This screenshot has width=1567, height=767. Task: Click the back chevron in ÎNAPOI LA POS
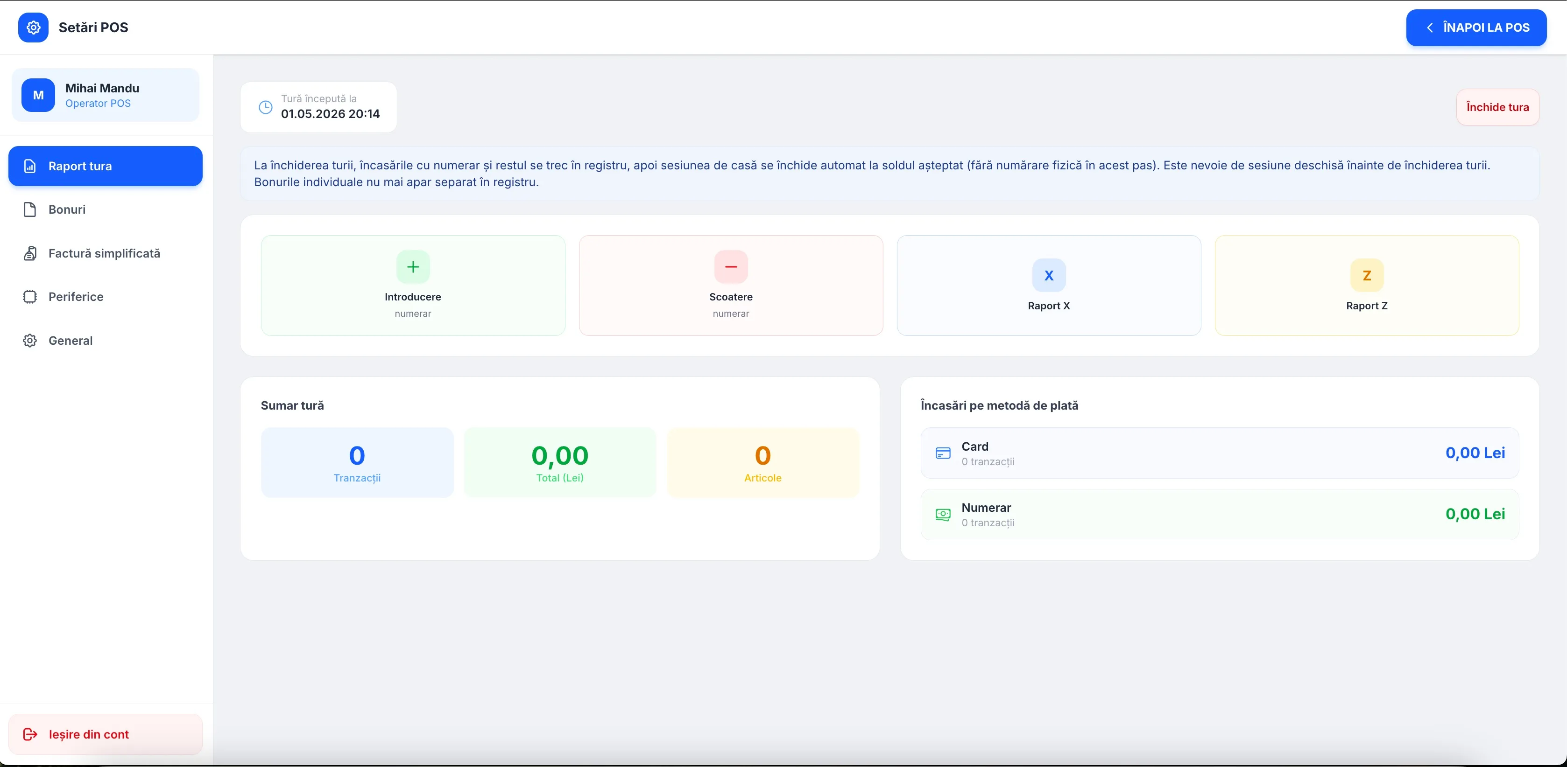pyautogui.click(x=1430, y=28)
